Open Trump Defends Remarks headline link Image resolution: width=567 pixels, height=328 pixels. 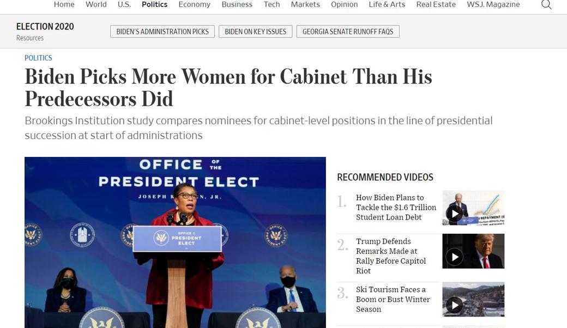(x=391, y=256)
